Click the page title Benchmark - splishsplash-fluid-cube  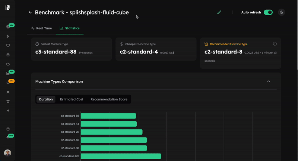(82, 12)
